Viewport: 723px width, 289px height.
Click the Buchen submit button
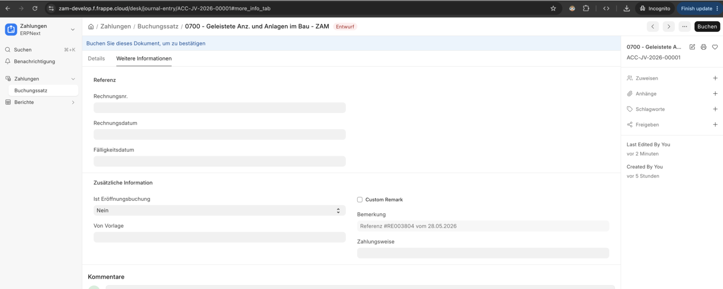707,27
